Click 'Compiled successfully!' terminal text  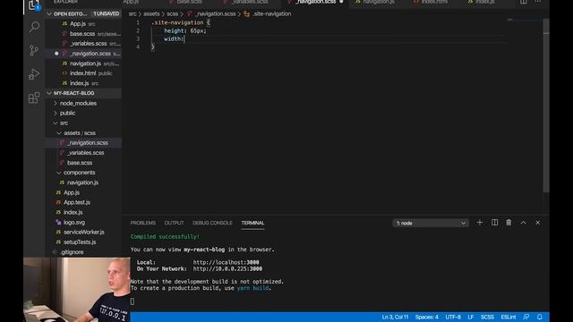(x=165, y=236)
